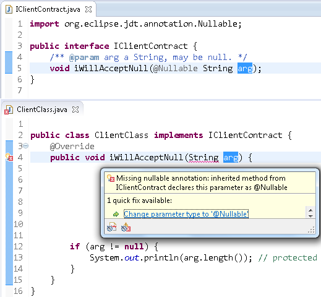This screenshot has height=297, width=321.
Task: Switch to the ClientClass.java tab
Action: (x=42, y=110)
